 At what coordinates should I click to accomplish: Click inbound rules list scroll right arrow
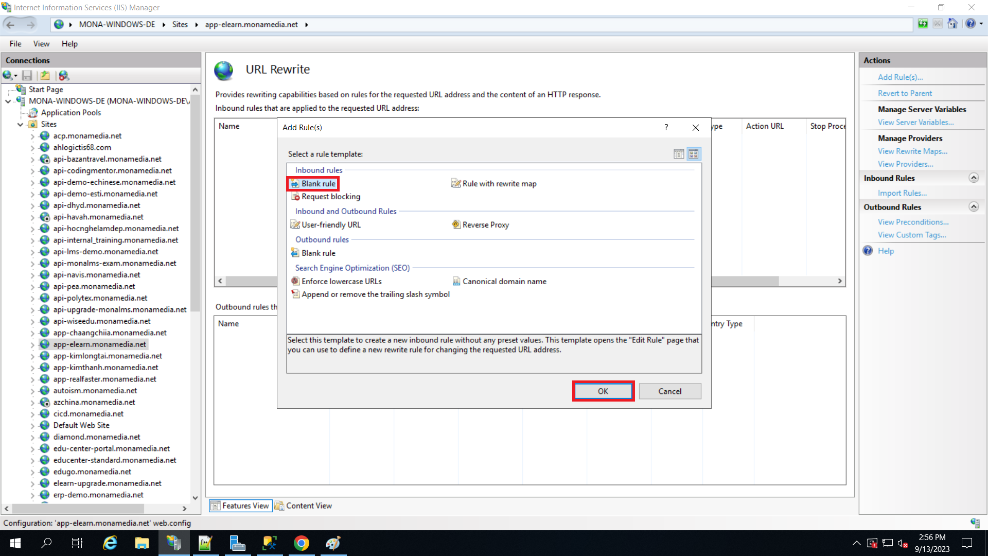840,281
